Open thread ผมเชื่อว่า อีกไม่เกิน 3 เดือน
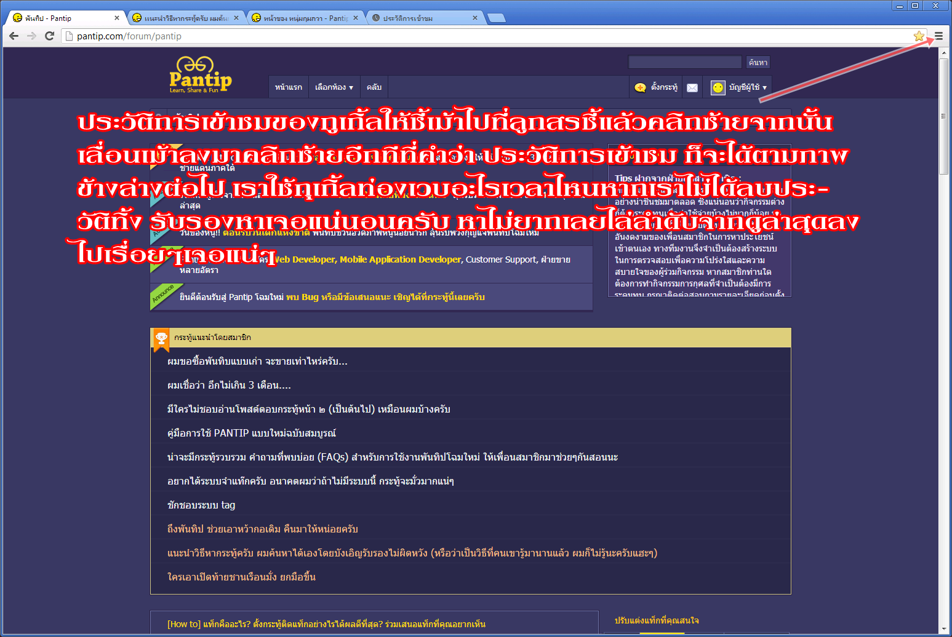 (x=229, y=386)
